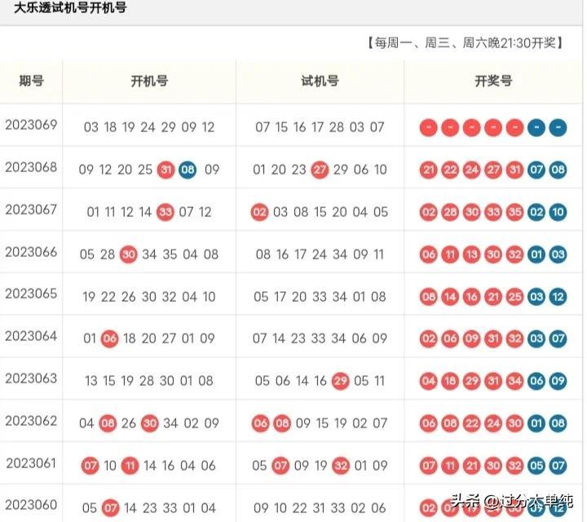Click number 24 in 2023069 开机号
The height and width of the screenshot is (522, 587).
tap(148, 127)
